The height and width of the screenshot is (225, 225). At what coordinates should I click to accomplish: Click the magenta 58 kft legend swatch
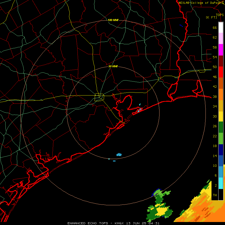(221, 50)
